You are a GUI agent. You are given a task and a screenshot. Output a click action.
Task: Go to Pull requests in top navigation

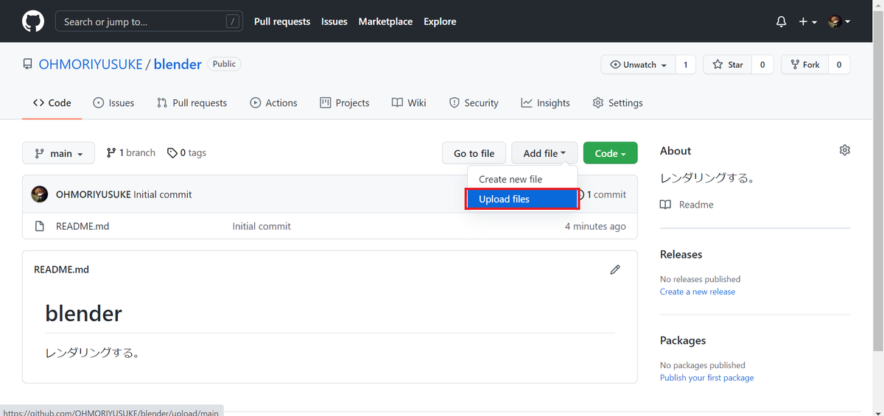282,21
